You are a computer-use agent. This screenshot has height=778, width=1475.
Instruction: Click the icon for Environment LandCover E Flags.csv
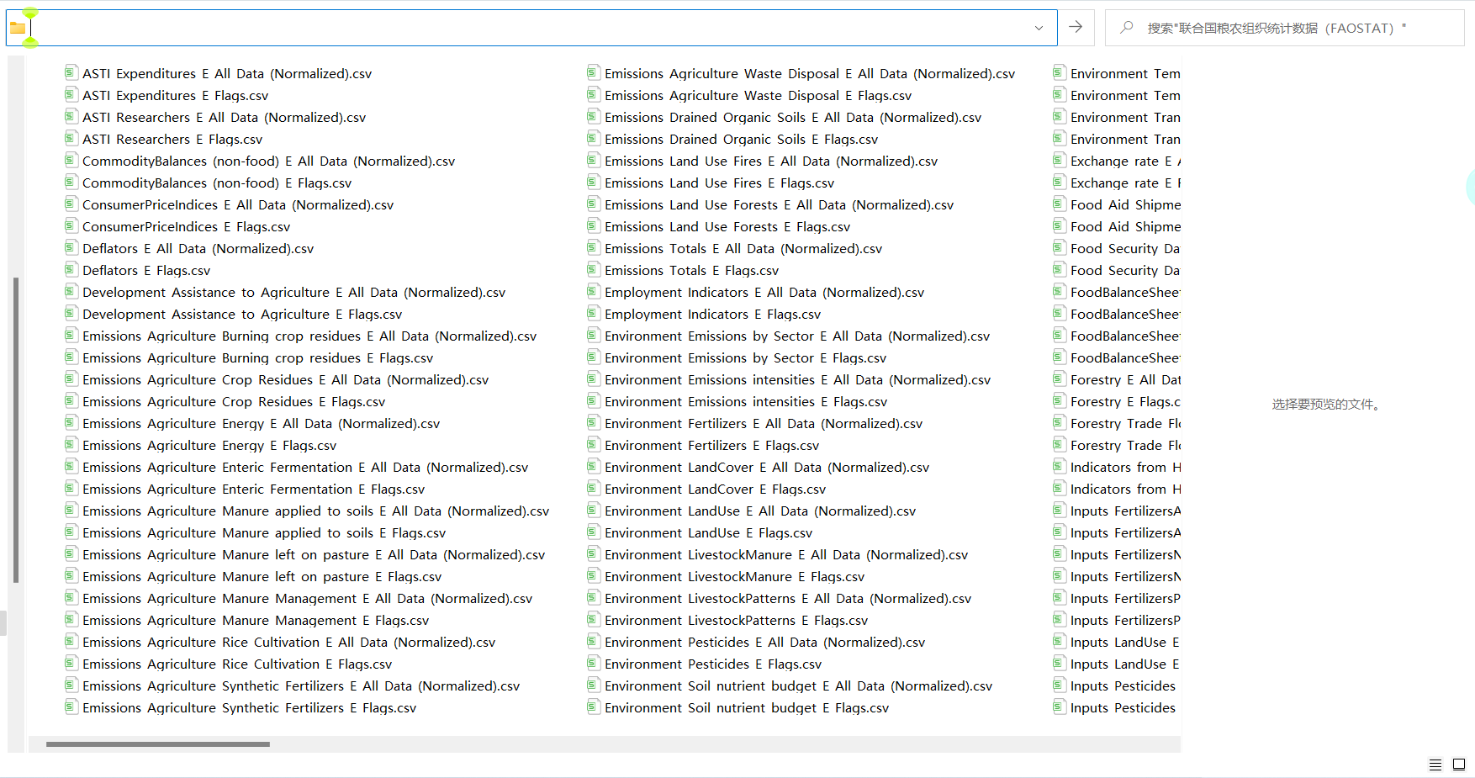coord(594,489)
